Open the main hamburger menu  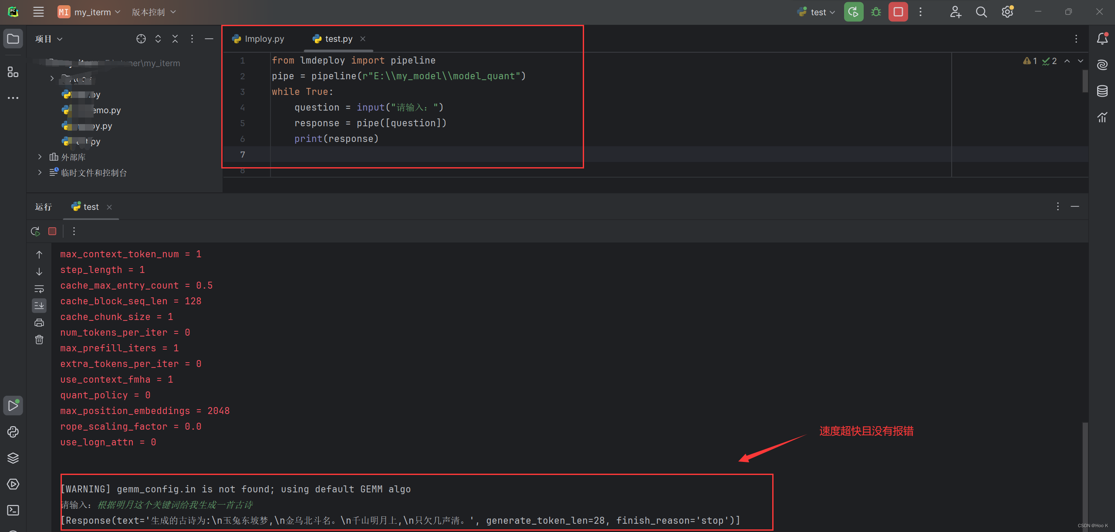pyautogui.click(x=38, y=12)
